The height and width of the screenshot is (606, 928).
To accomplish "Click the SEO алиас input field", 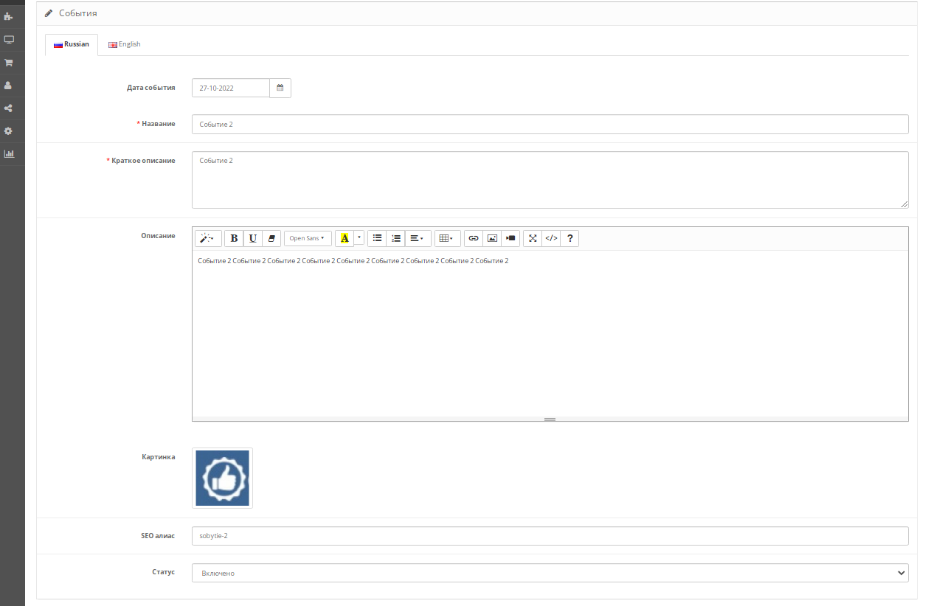I will 550,536.
